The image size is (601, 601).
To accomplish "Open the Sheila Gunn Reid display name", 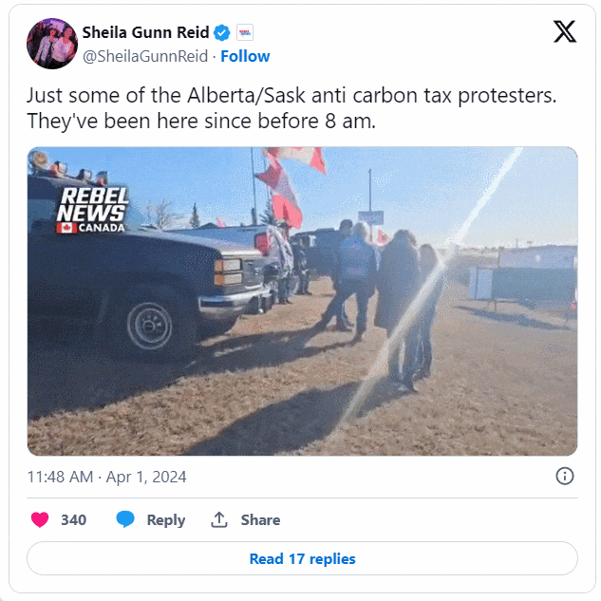I will point(145,32).
